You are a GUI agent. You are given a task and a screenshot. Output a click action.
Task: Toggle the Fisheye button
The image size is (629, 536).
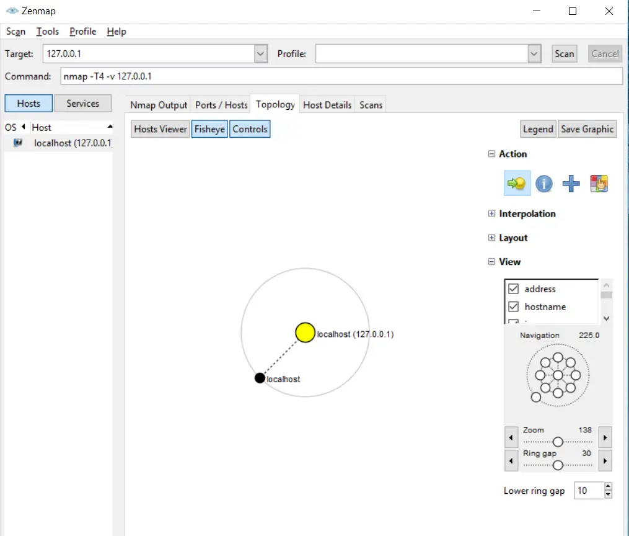(x=209, y=129)
